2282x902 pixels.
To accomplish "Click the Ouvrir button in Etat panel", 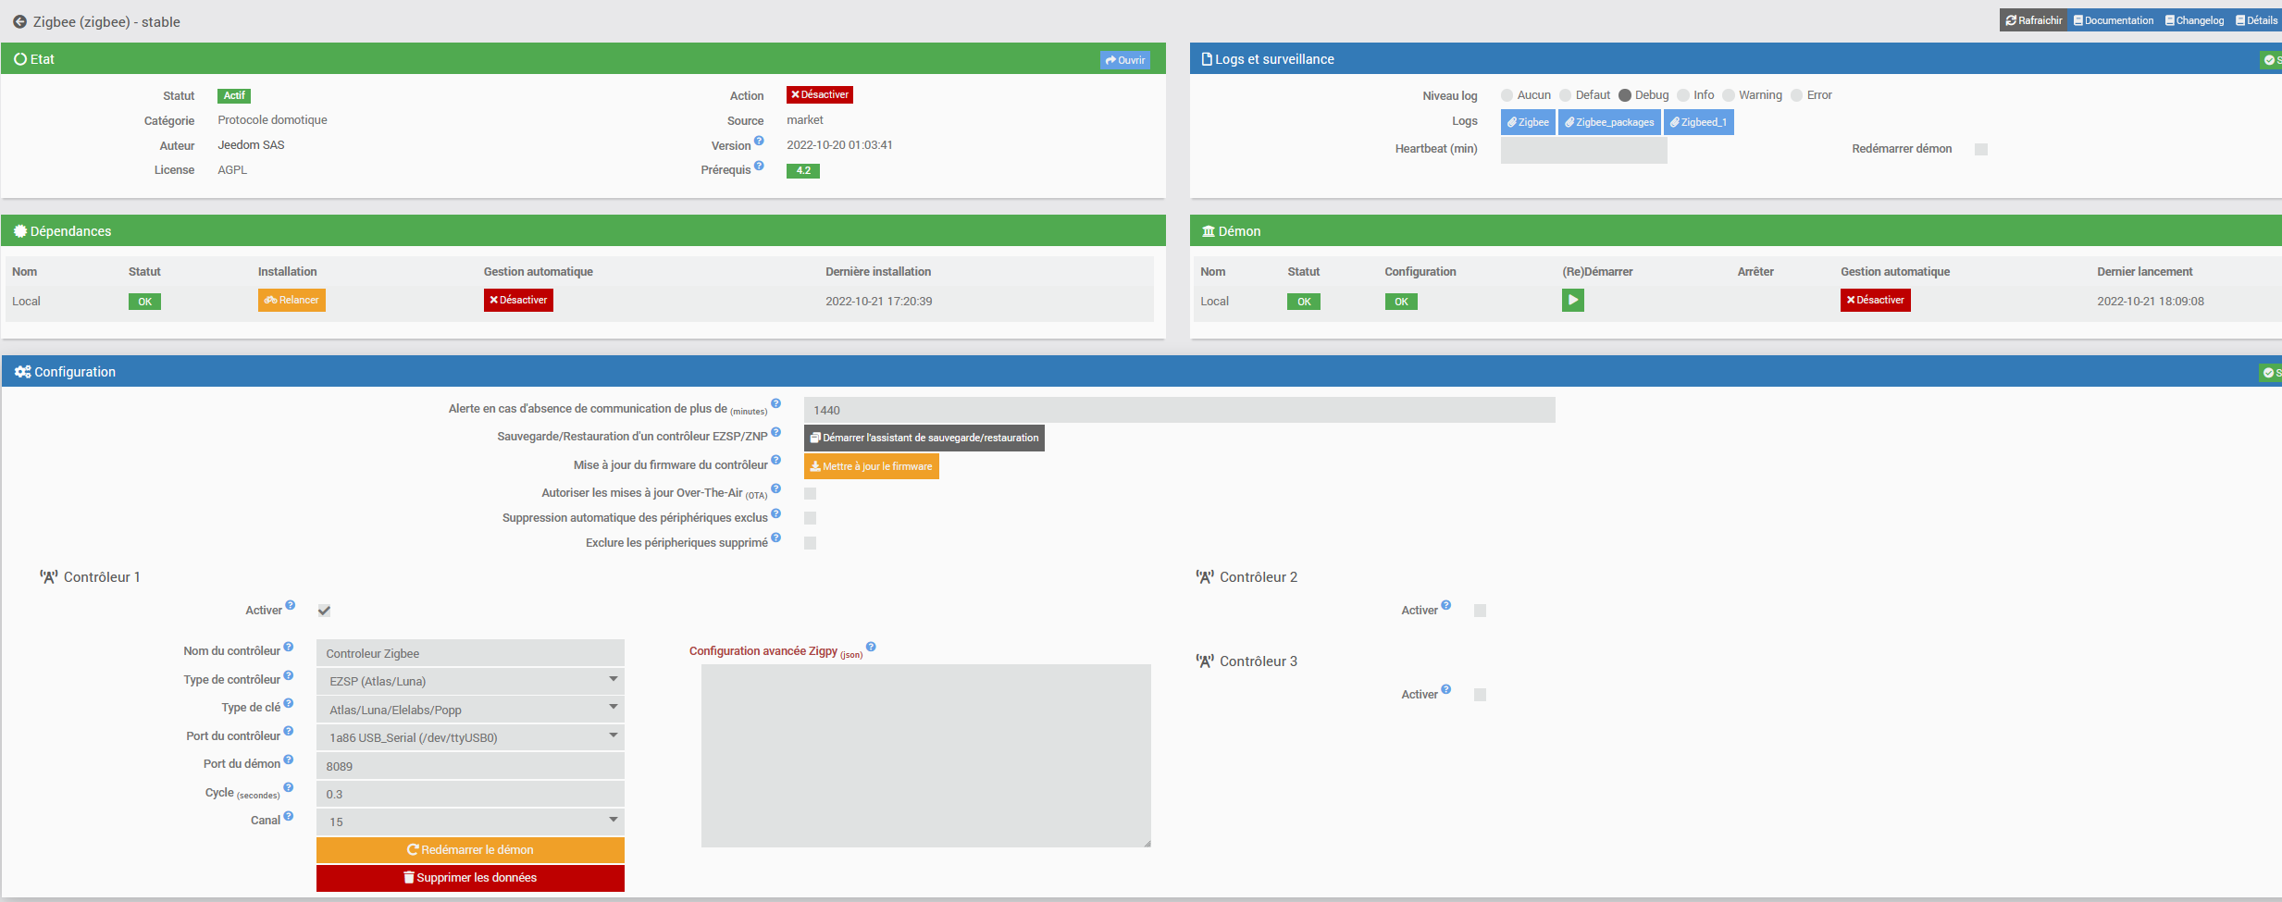I will (x=1125, y=60).
